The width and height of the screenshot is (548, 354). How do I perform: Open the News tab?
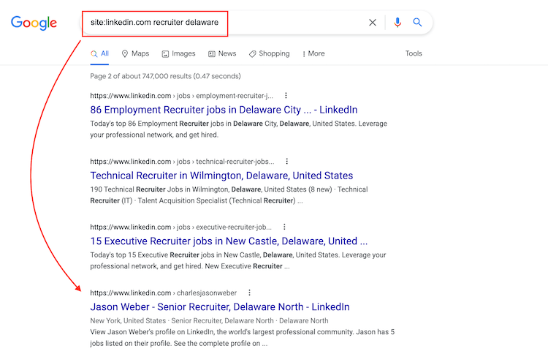(x=222, y=53)
